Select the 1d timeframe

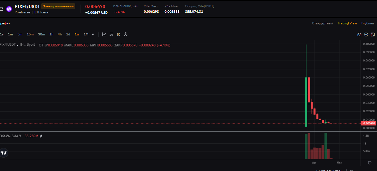tap(68, 34)
